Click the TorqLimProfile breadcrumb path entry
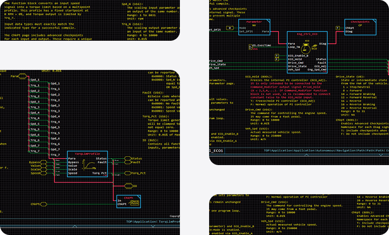 tap(169, 221)
